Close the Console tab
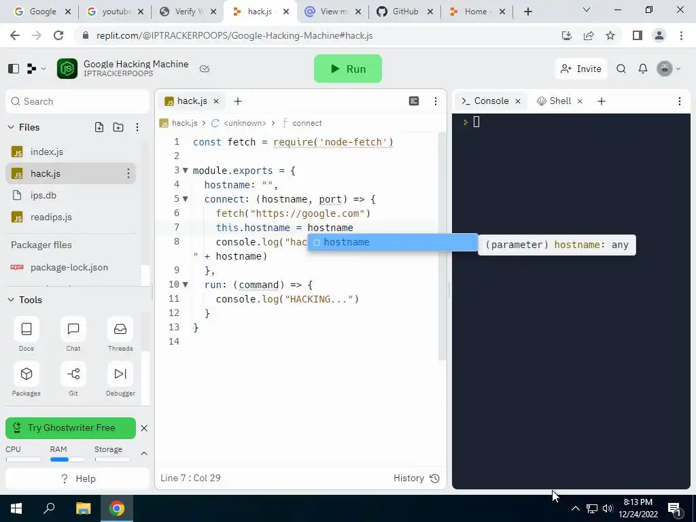The height and width of the screenshot is (522, 696). [x=517, y=101]
